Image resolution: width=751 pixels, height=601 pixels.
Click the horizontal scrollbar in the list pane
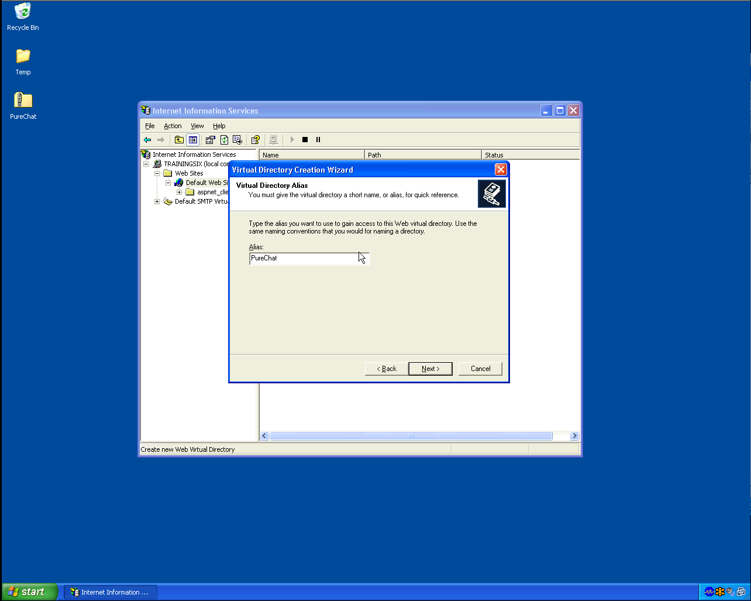[x=411, y=436]
